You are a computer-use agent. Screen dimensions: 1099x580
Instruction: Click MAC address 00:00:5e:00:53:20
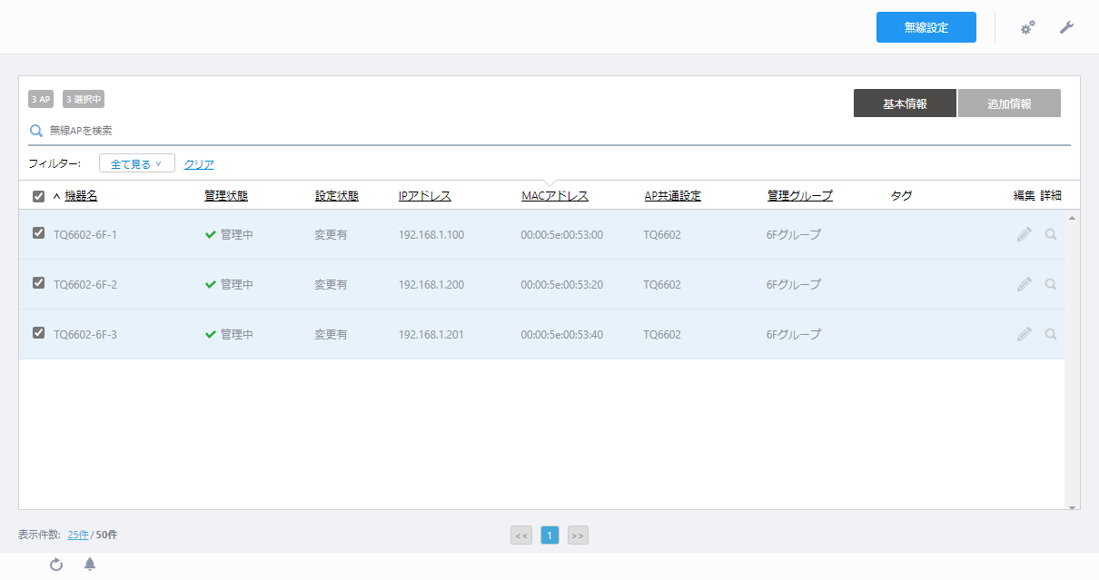coord(562,285)
